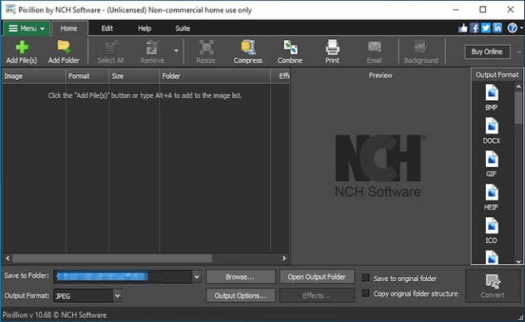Open the Resize tool

tap(205, 52)
